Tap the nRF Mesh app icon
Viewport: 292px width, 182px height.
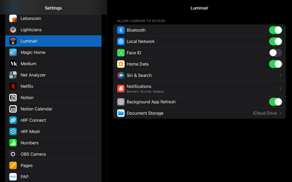[13, 132]
